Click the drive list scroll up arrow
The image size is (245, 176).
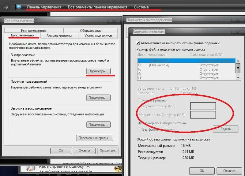pyautogui.click(x=238, y=61)
